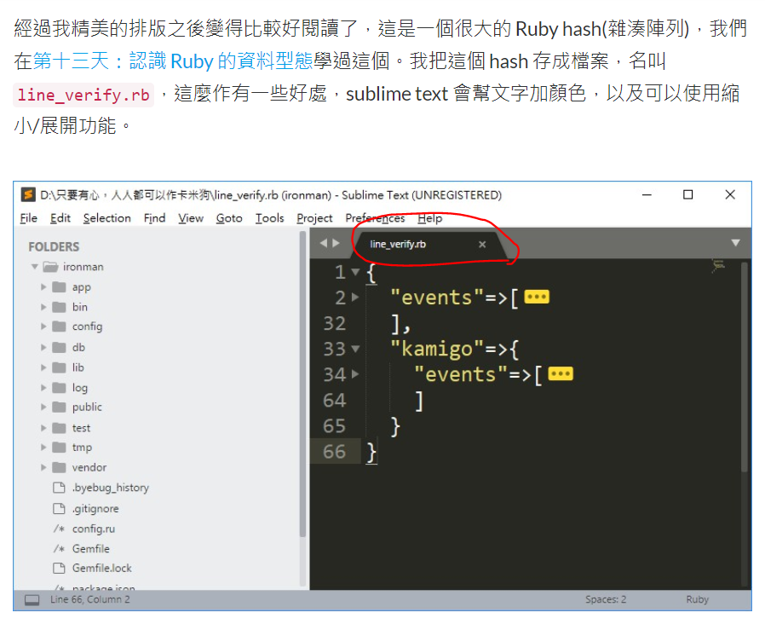
Task: Expand the test folder
Action: 43,428
